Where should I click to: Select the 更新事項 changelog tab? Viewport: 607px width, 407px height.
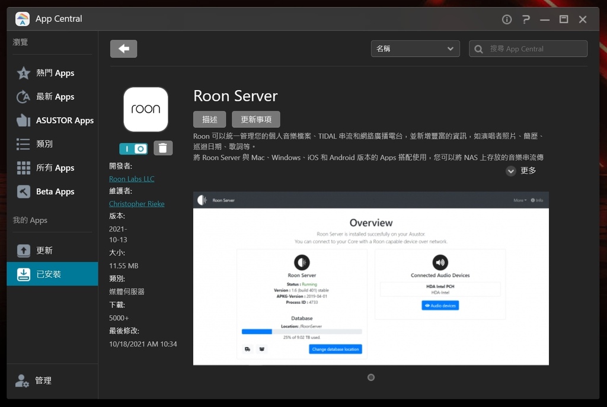pos(256,119)
